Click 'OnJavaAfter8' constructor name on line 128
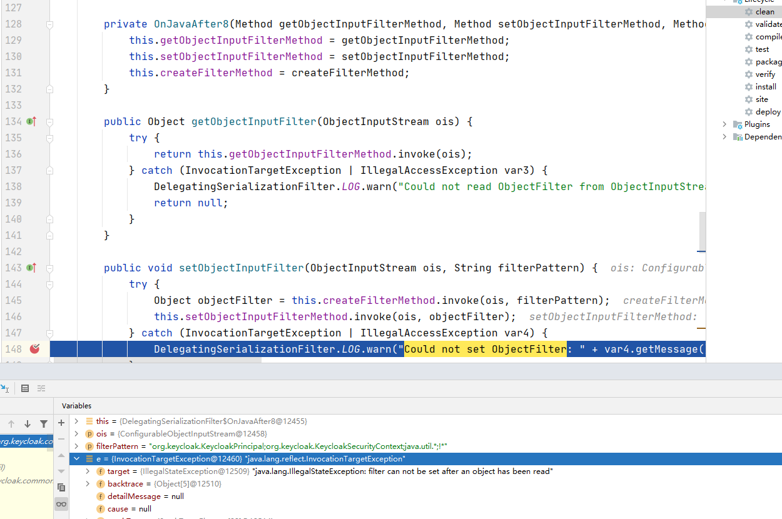Screen dimensions: 782x519 (x=191, y=24)
